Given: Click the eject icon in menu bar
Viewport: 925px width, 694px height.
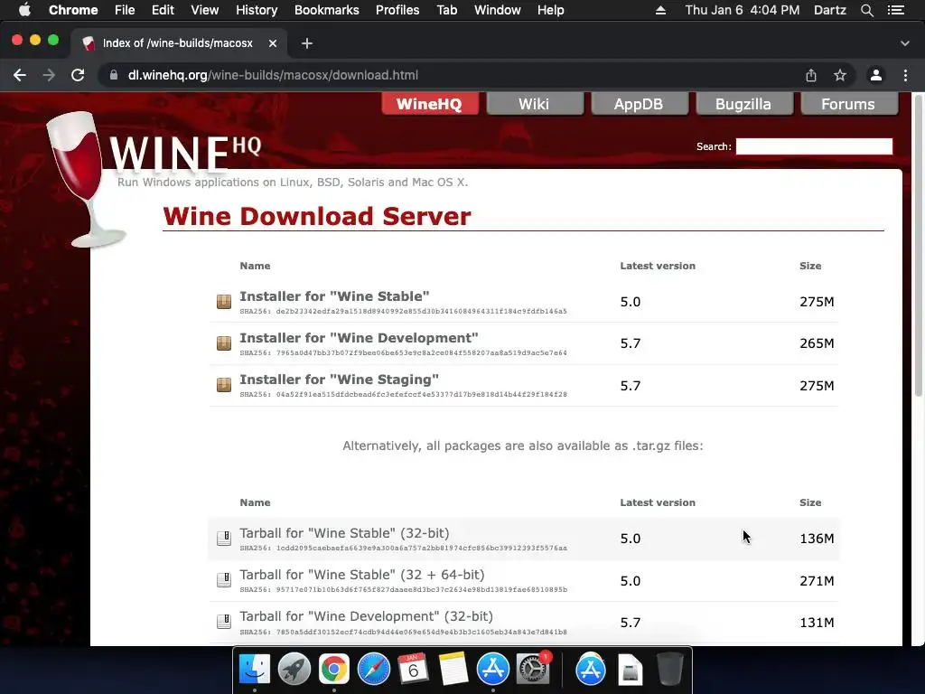Looking at the screenshot, I should (x=660, y=10).
